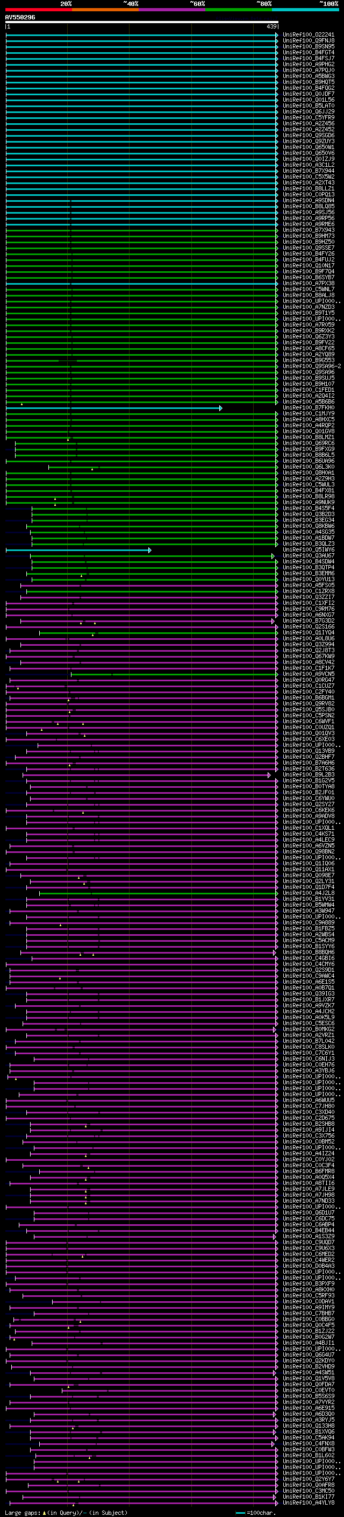Select label UniRef100_A7PX38

(309, 283)
